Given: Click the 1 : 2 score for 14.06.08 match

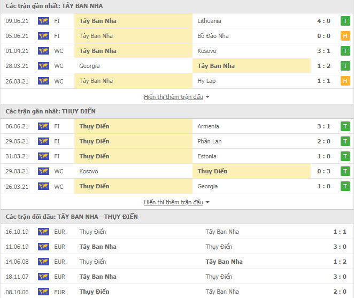Looking at the screenshot, I should coord(340,262).
